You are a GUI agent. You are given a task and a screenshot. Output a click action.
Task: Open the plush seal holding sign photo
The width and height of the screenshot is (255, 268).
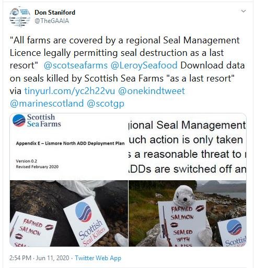click(188, 214)
